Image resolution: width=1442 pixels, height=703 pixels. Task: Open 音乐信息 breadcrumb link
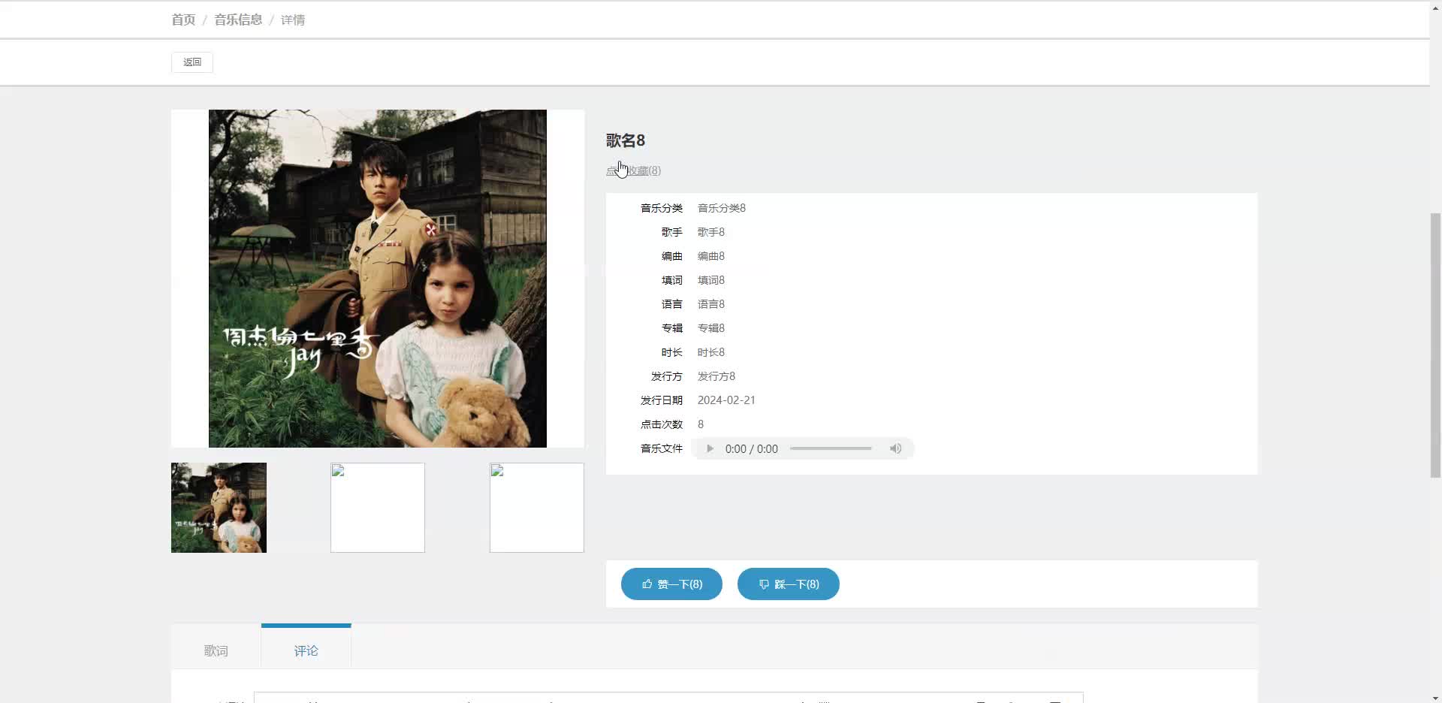pyautogui.click(x=238, y=20)
